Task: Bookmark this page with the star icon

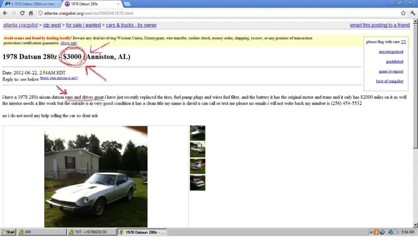Action: (x=403, y=13)
